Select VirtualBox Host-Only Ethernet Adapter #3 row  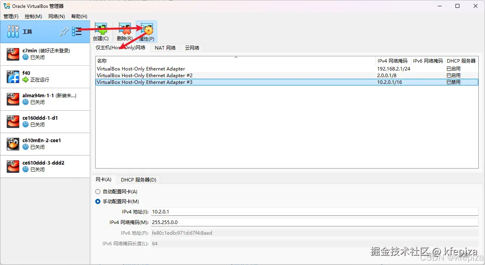(287, 82)
